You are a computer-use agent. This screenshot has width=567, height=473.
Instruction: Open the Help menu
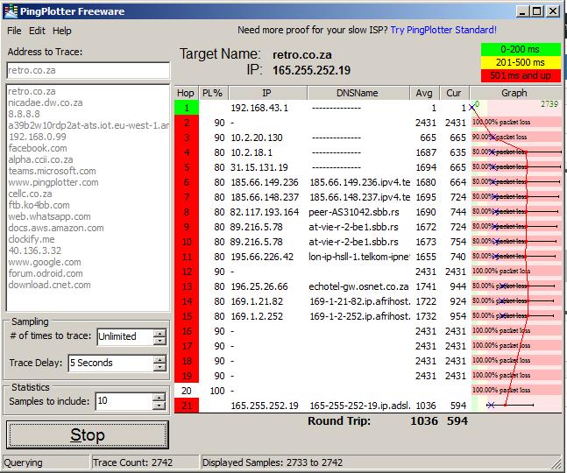[x=62, y=31]
